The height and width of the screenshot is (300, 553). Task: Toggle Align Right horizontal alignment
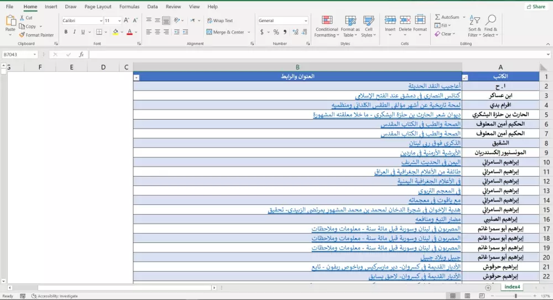pyautogui.click(x=166, y=32)
